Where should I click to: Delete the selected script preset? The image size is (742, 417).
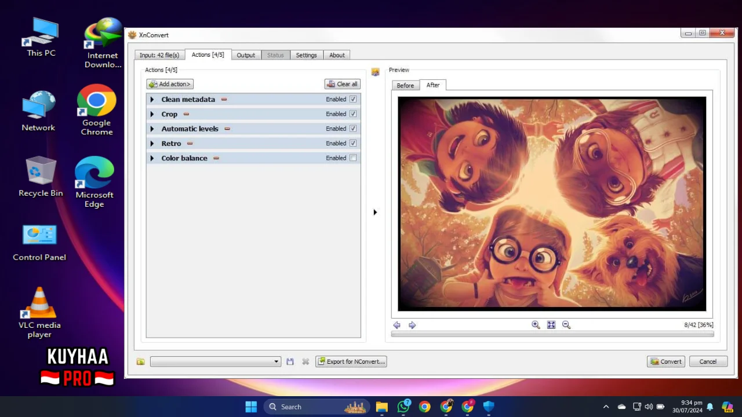click(x=305, y=361)
